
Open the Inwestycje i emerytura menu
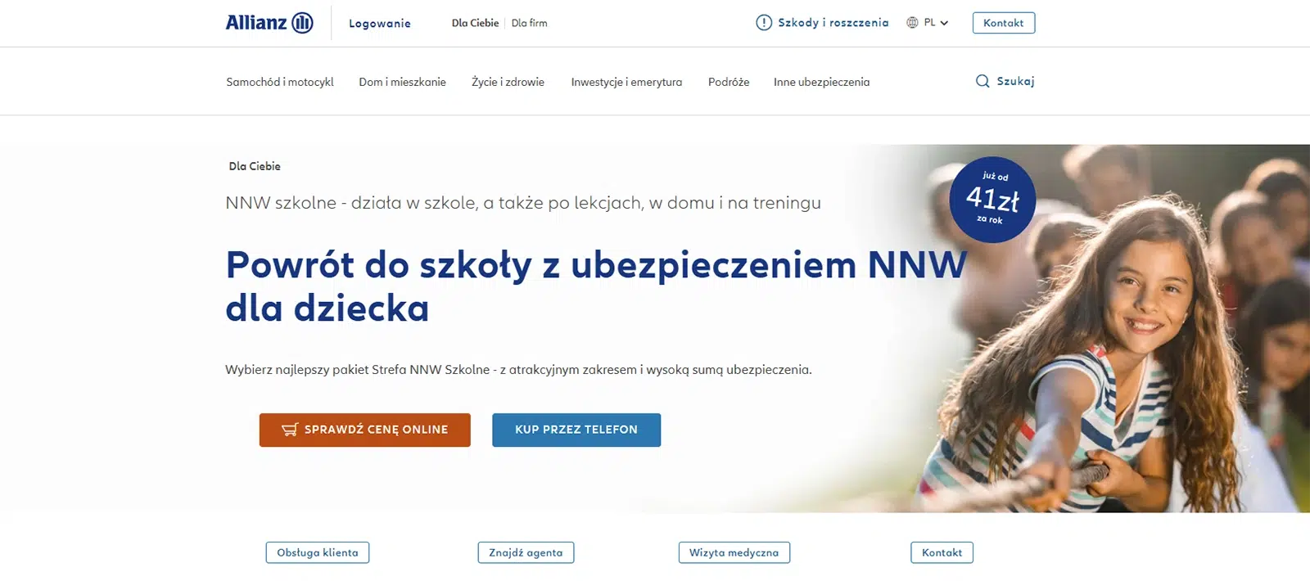pos(626,82)
